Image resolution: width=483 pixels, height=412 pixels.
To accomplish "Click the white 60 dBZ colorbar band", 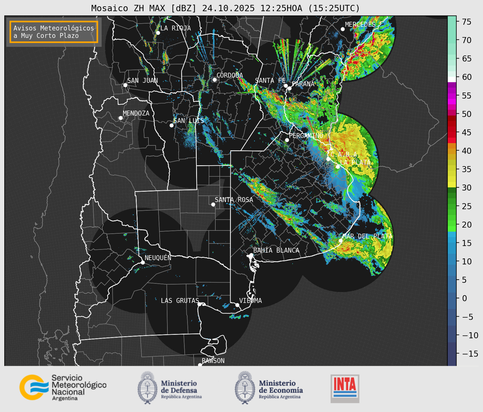I will coord(452,79).
